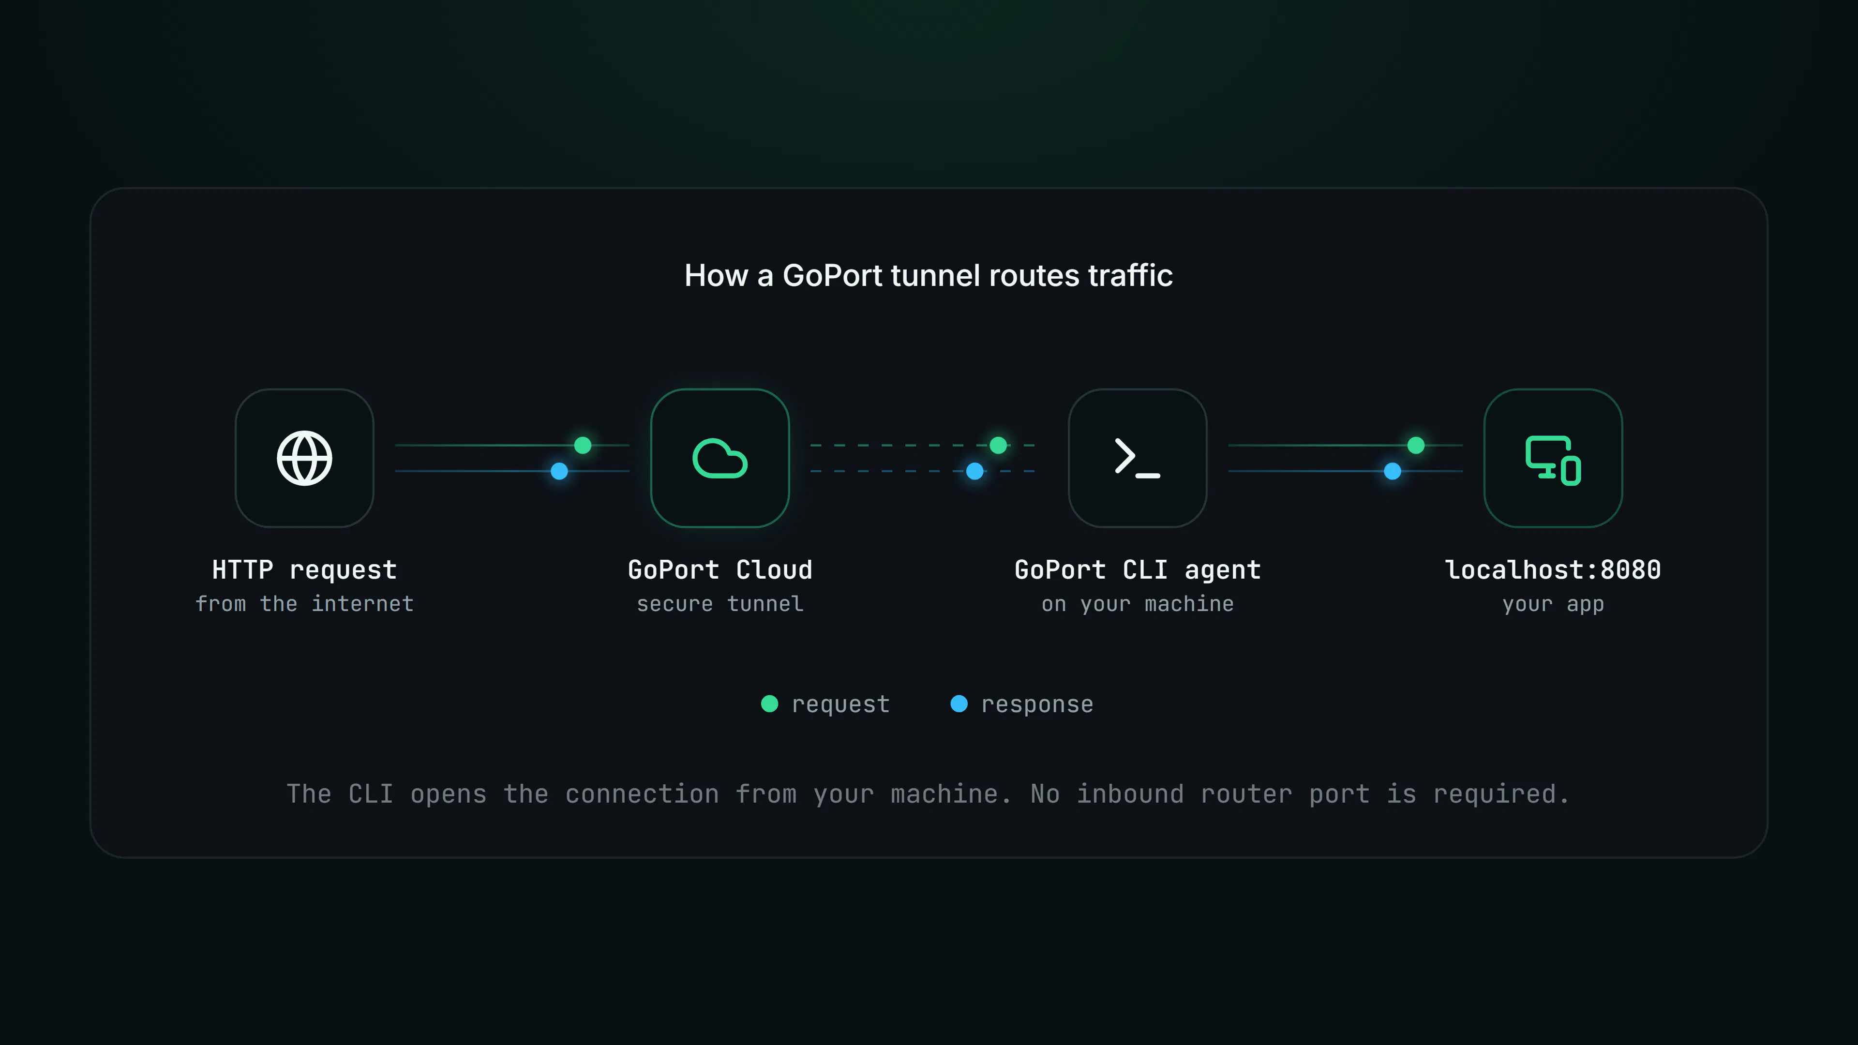Viewport: 1858px width, 1045px height.
Task: Click the 'secure tunnel' caption
Action: (720, 604)
